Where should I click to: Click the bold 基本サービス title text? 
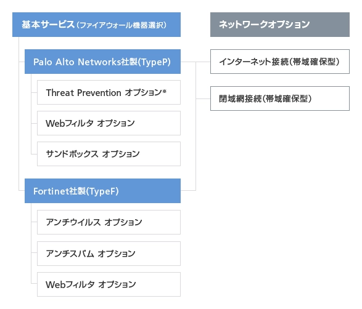pos(48,25)
